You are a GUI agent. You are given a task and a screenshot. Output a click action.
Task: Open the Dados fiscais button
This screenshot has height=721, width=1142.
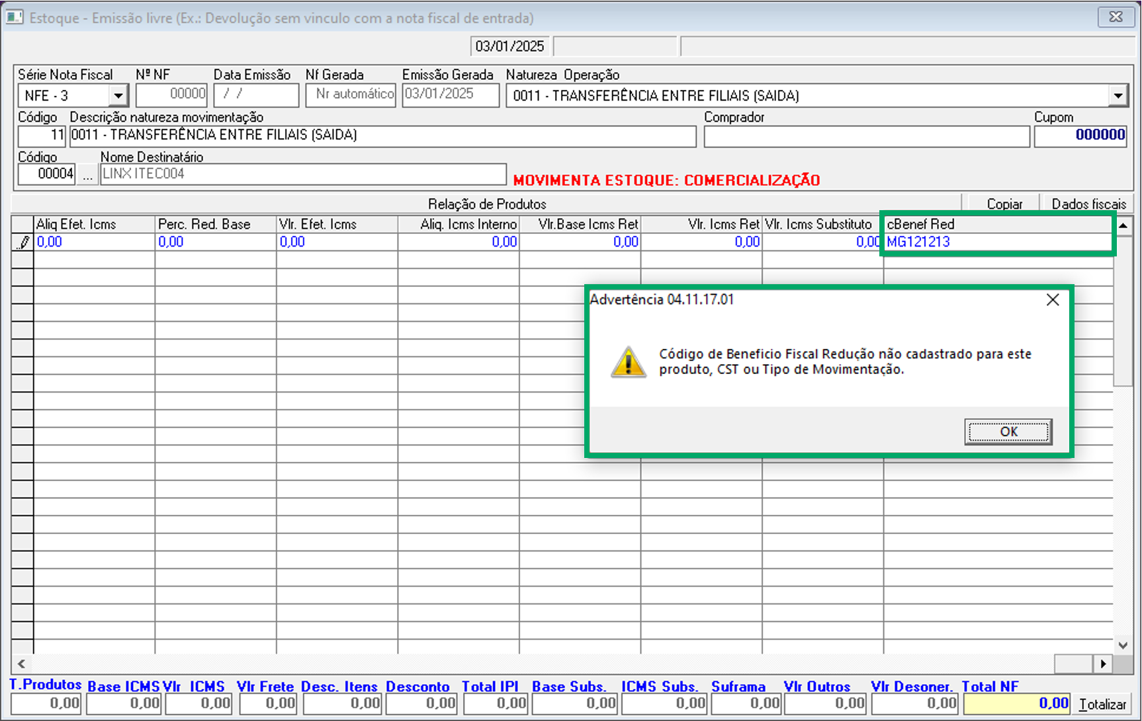tap(1088, 204)
